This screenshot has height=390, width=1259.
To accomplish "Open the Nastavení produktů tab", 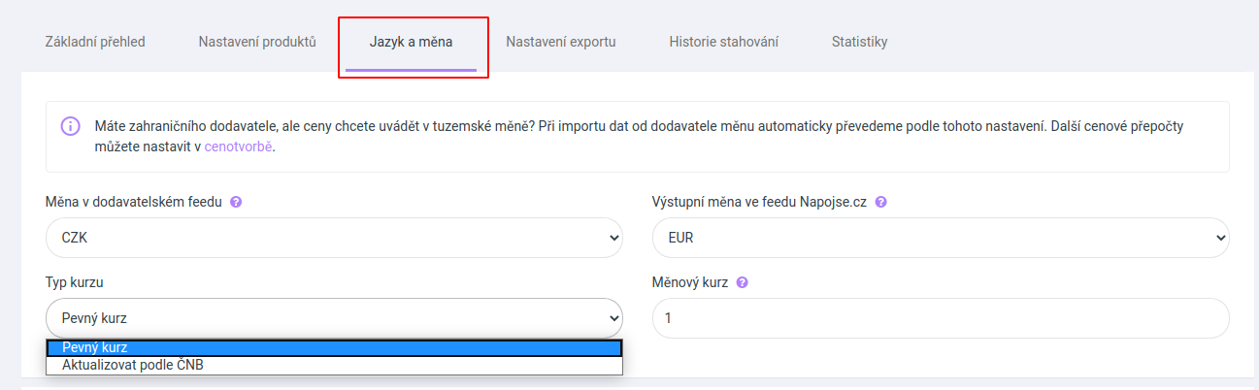I will (x=257, y=42).
